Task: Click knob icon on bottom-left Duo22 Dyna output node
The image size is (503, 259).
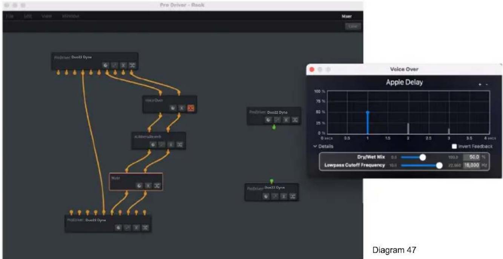Action: click(x=118, y=227)
